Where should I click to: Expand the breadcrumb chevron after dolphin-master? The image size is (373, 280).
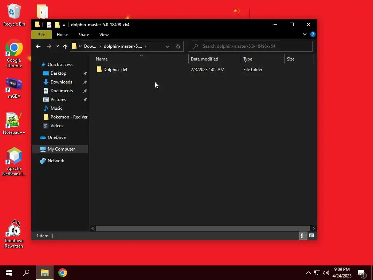tap(145, 46)
